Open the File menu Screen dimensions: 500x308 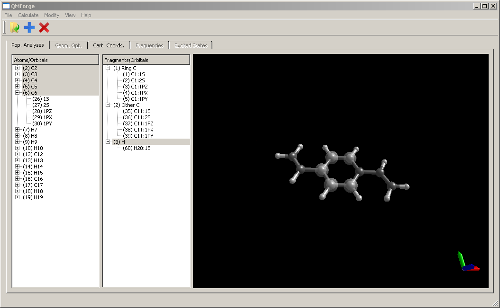click(x=8, y=15)
